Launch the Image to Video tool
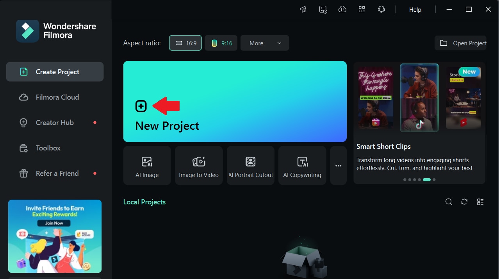Viewport: 499px width, 279px height. 199,166
